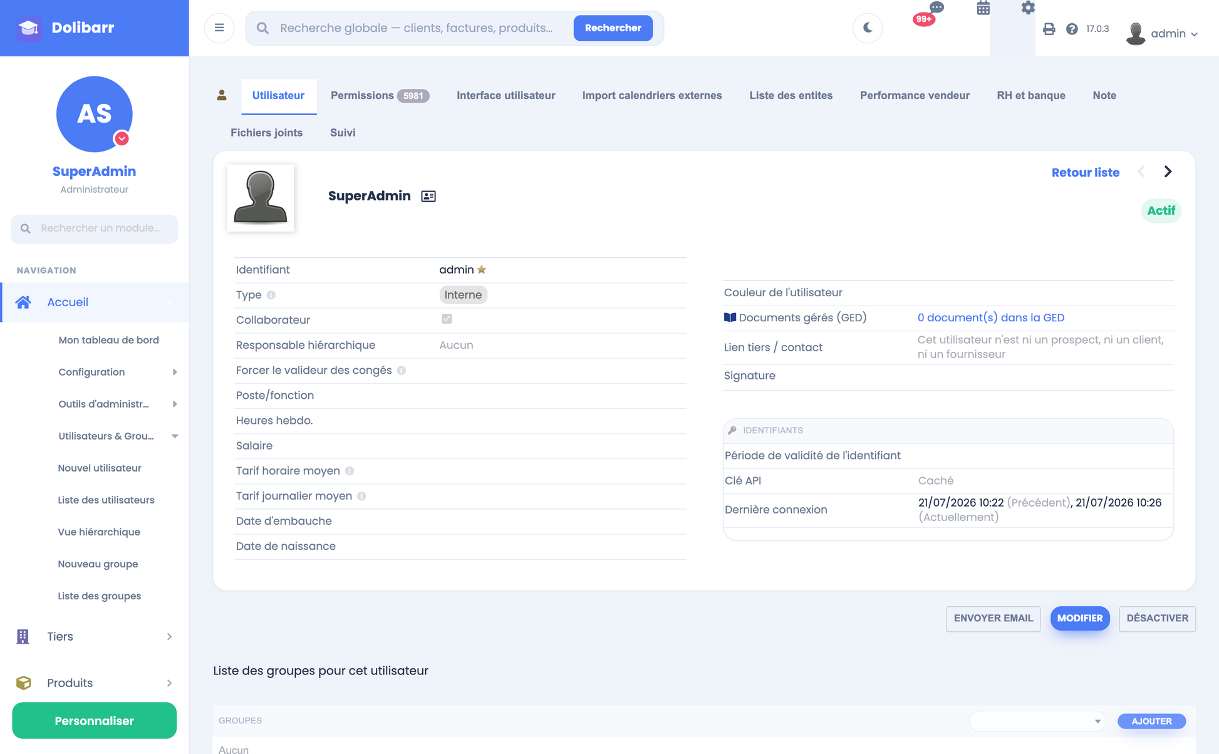This screenshot has width=1219, height=754.
Task: Click the Tiers building icon
Action: click(23, 636)
